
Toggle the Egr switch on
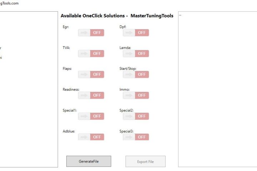(x=91, y=32)
